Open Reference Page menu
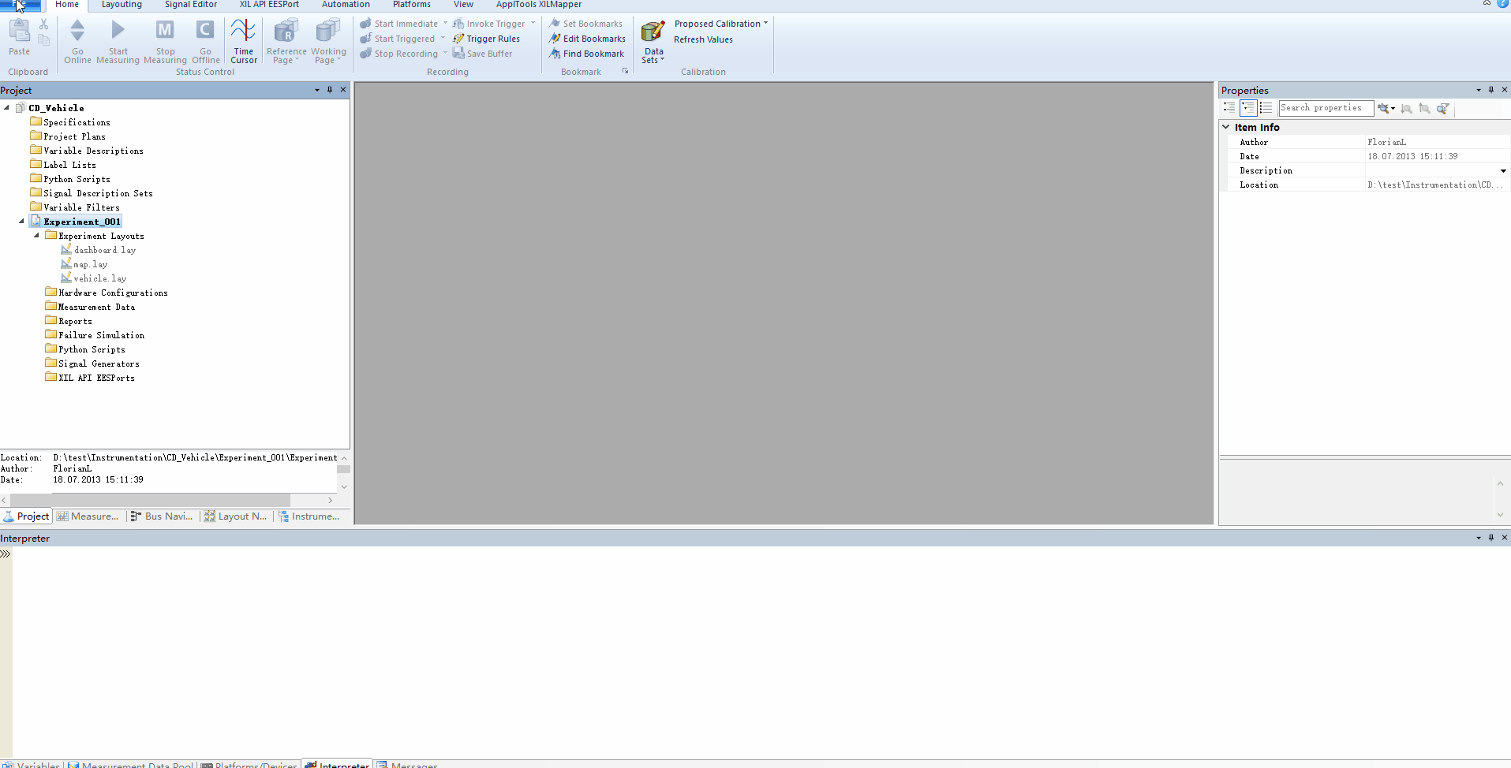 [286, 42]
